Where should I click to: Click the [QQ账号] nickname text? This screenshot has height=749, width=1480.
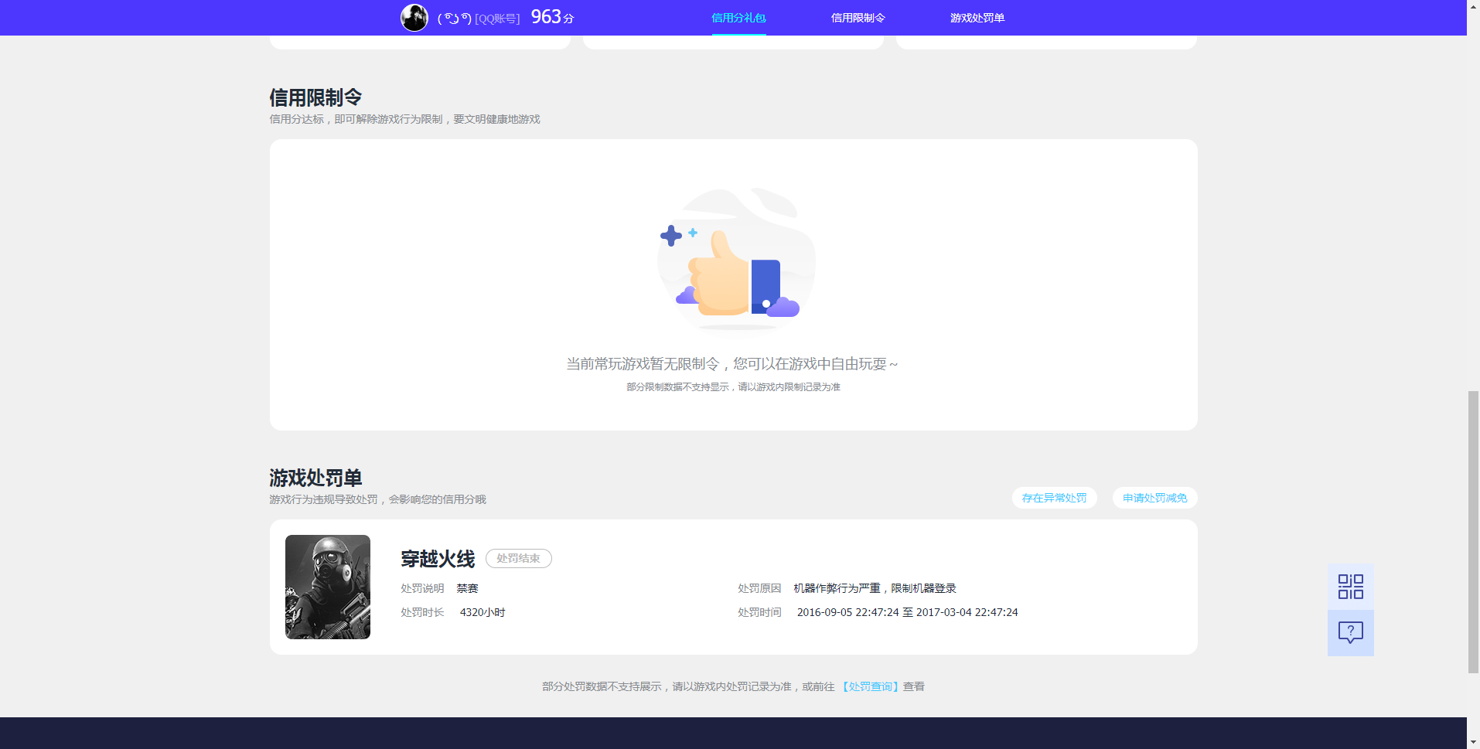tap(497, 19)
